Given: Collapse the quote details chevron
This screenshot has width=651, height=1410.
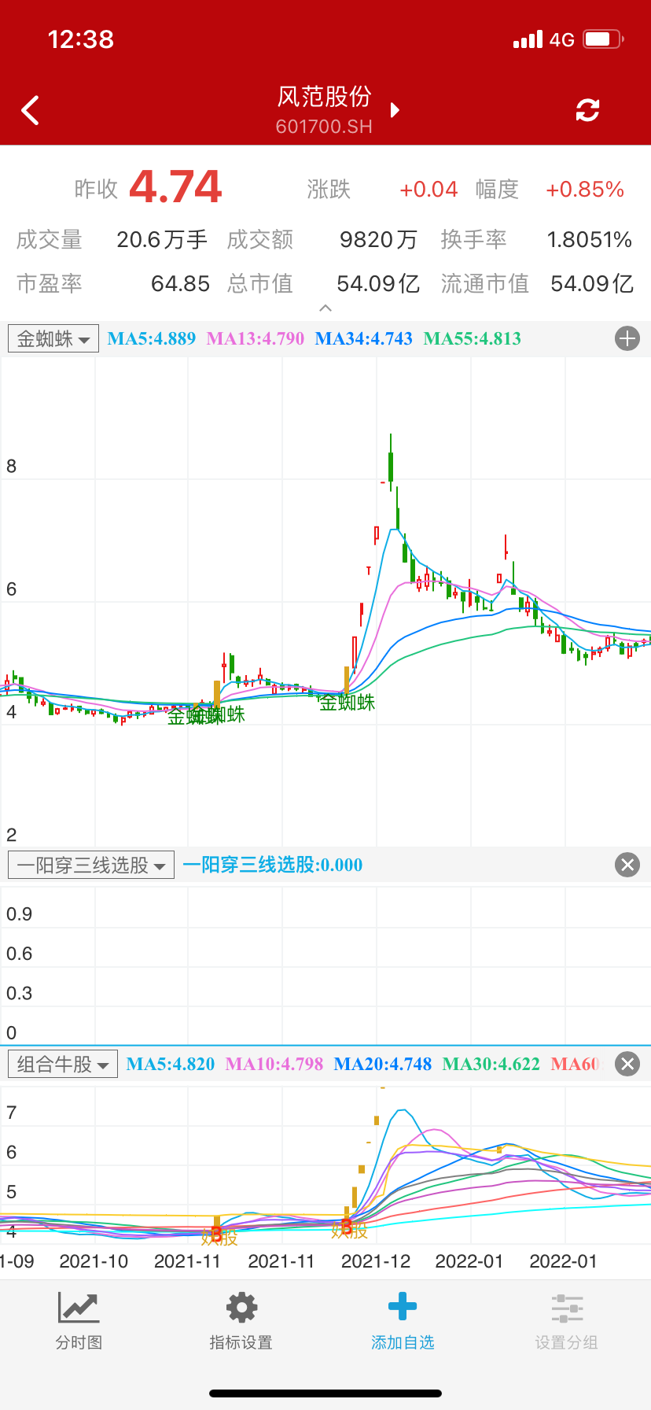Looking at the screenshot, I should point(325,308).
